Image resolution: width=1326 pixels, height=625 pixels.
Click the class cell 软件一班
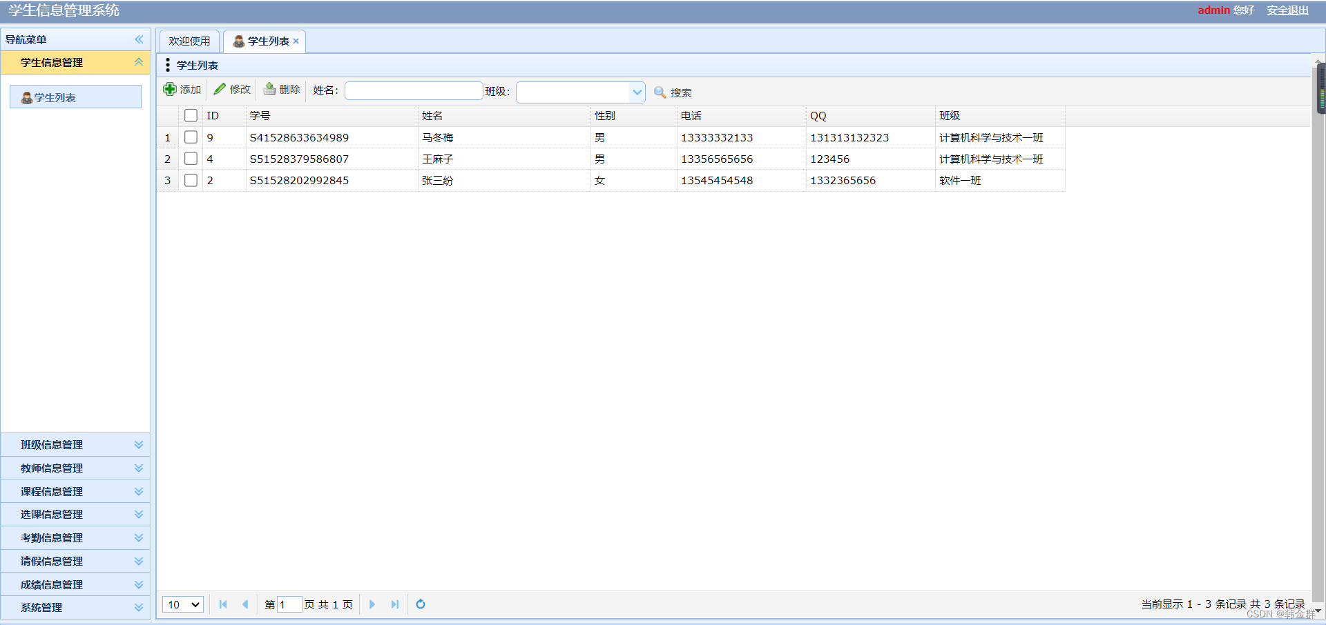[x=960, y=180]
